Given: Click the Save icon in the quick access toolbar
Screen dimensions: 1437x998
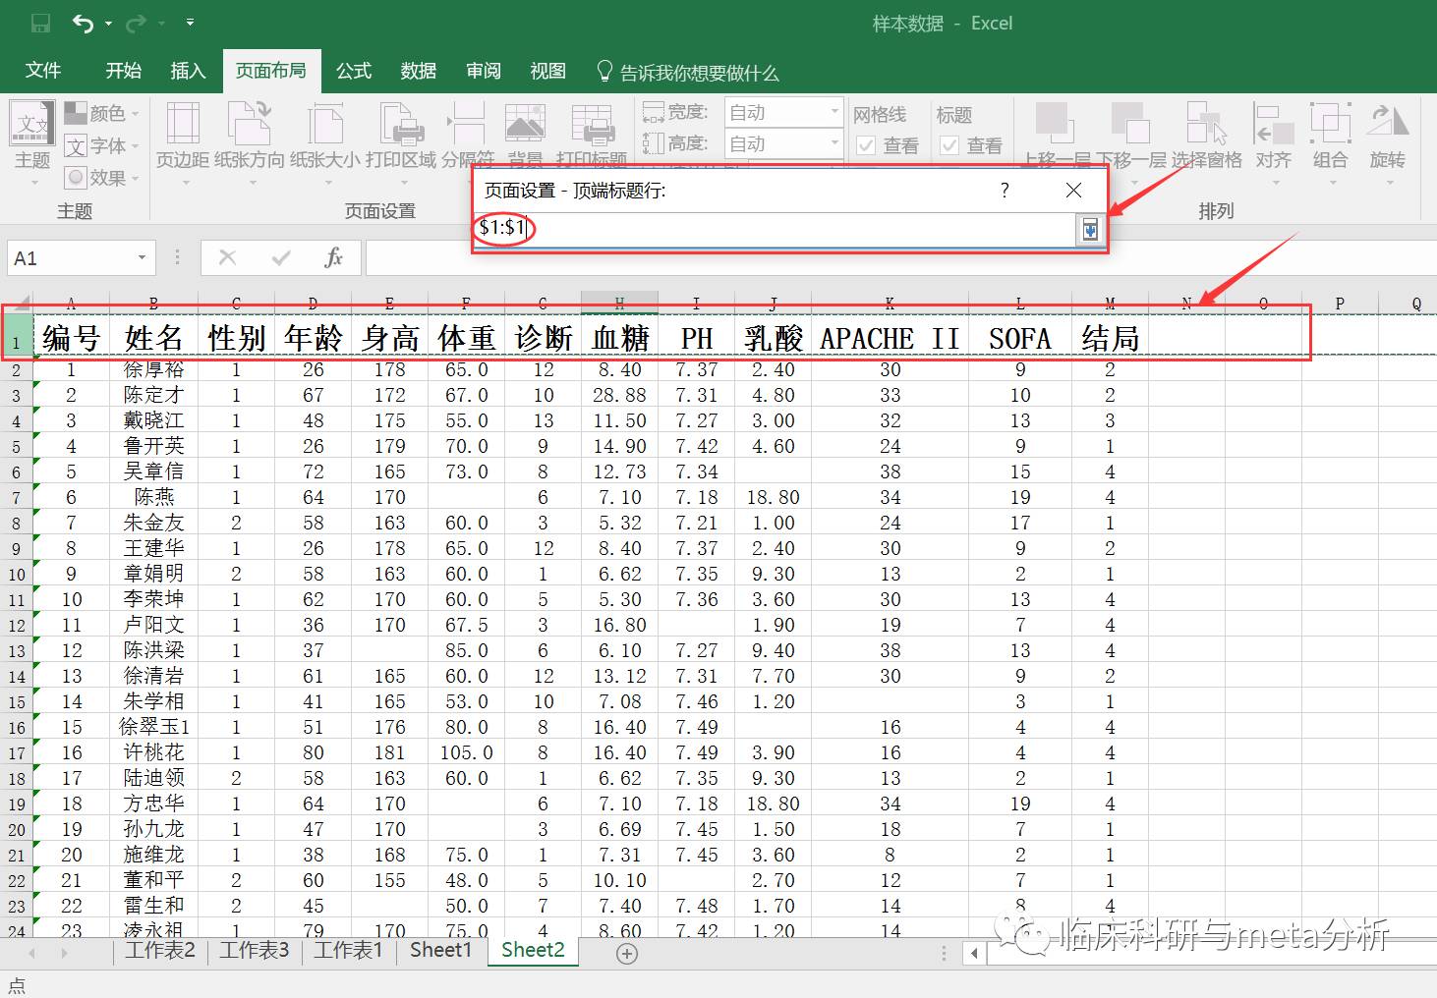Looking at the screenshot, I should [x=40, y=23].
